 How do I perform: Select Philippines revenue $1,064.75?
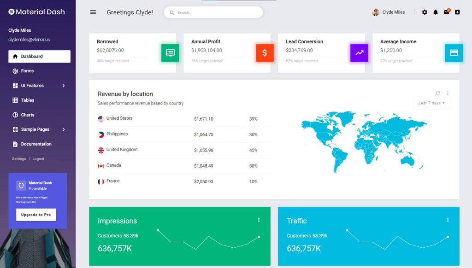(203, 134)
